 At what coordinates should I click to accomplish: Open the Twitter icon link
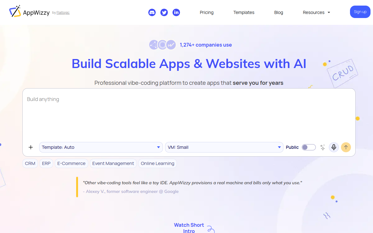164,12
